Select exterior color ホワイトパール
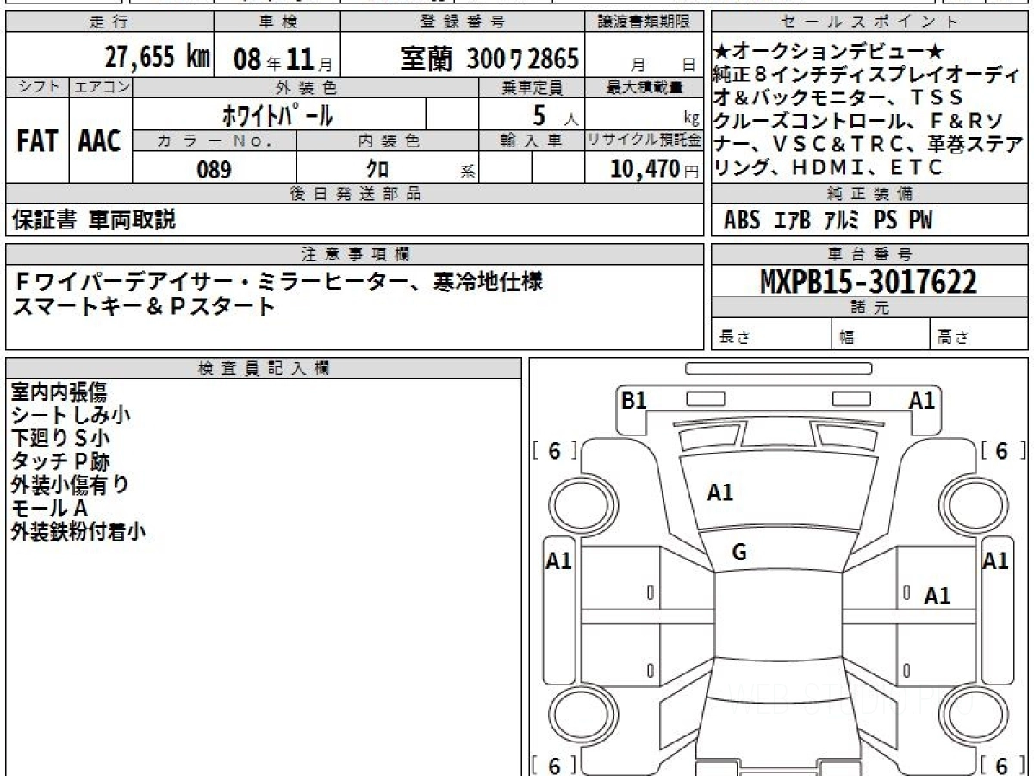Image resolution: width=1034 pixels, height=776 pixels. click(277, 114)
